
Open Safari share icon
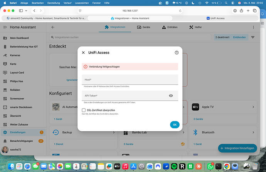(241, 11)
